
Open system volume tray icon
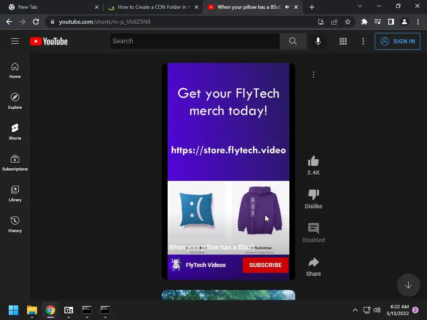tap(377, 310)
